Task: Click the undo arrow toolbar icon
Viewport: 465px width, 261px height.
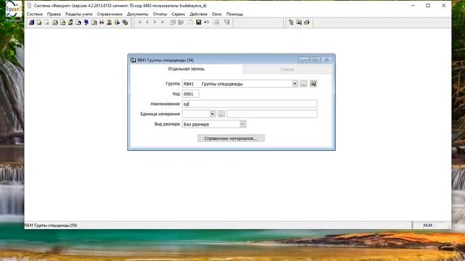Action: click(206, 22)
